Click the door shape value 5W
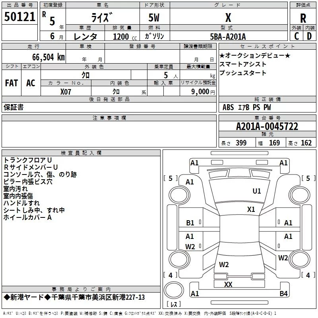The width and height of the screenshot is (318, 318). (x=154, y=17)
